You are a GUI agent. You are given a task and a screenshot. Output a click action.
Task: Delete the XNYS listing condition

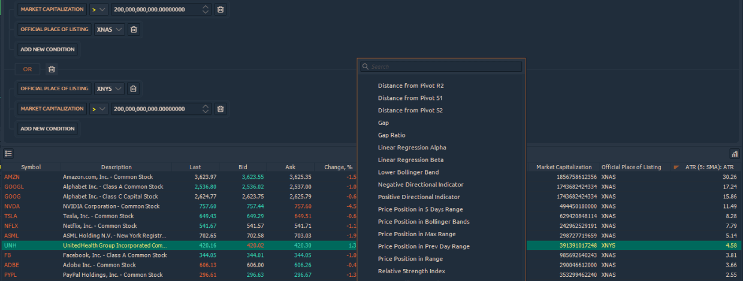[134, 88]
